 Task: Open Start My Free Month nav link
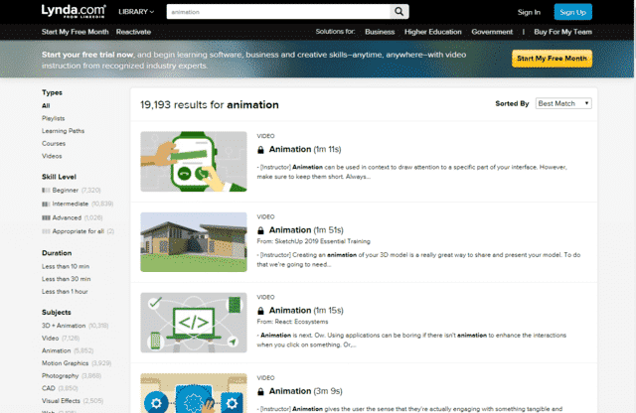point(76,32)
